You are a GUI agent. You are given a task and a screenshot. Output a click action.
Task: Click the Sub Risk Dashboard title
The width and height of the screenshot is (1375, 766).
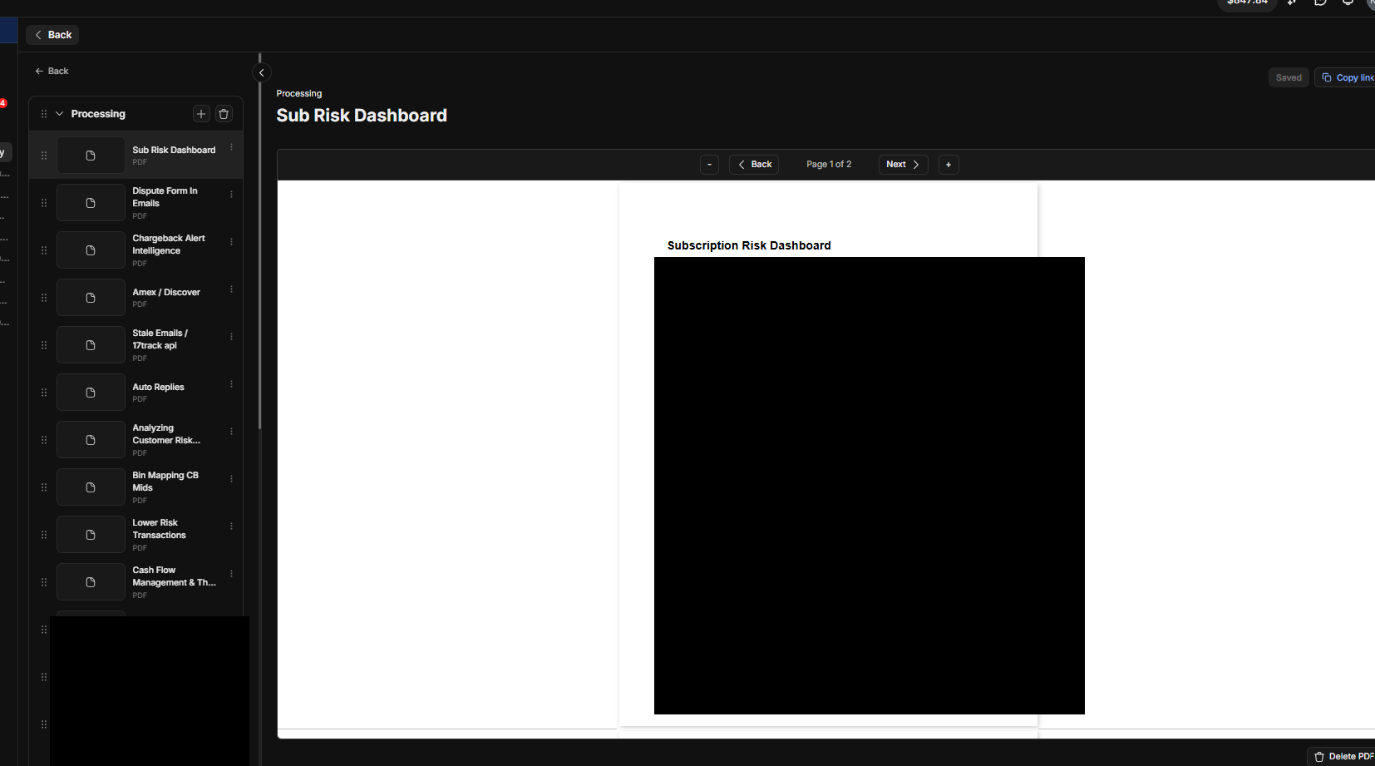click(362, 116)
